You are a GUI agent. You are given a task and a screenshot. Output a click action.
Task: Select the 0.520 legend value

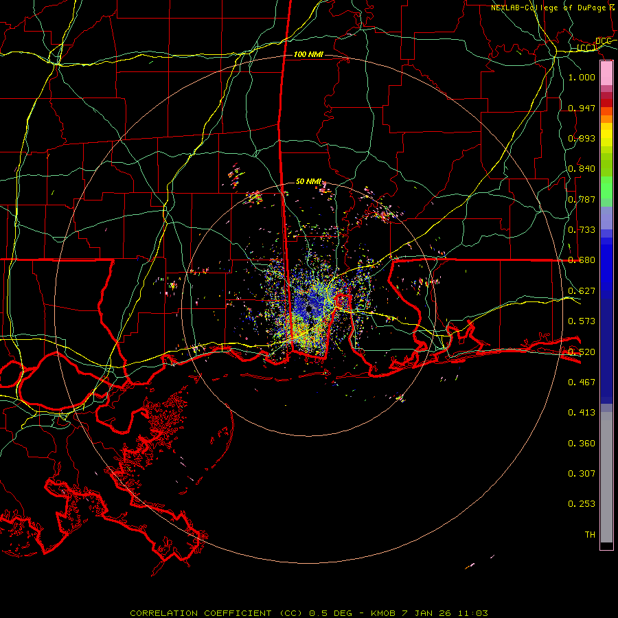coord(582,352)
